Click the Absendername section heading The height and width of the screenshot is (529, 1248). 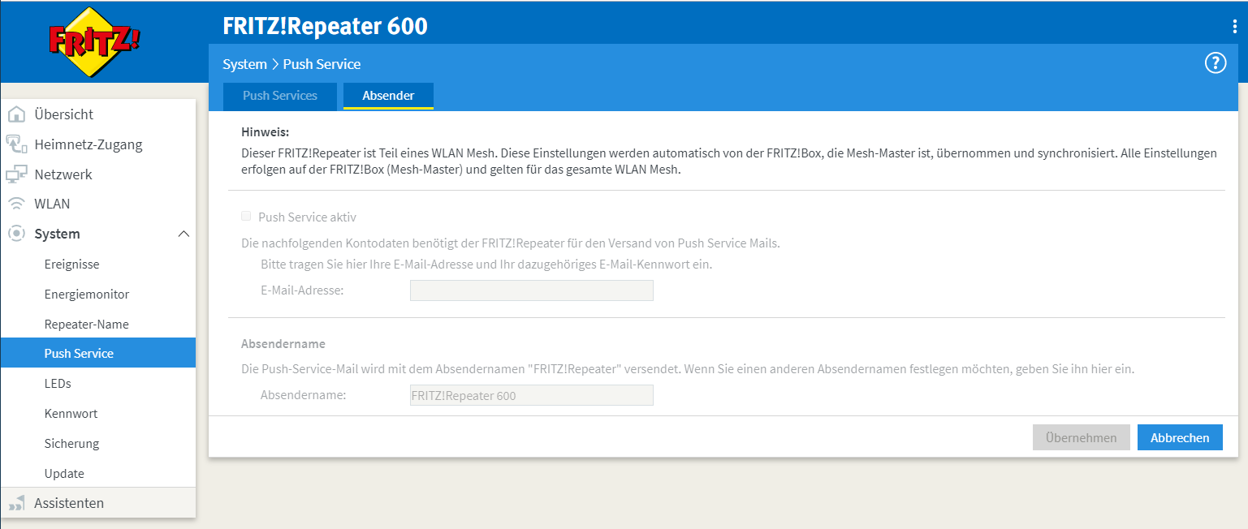pos(283,344)
